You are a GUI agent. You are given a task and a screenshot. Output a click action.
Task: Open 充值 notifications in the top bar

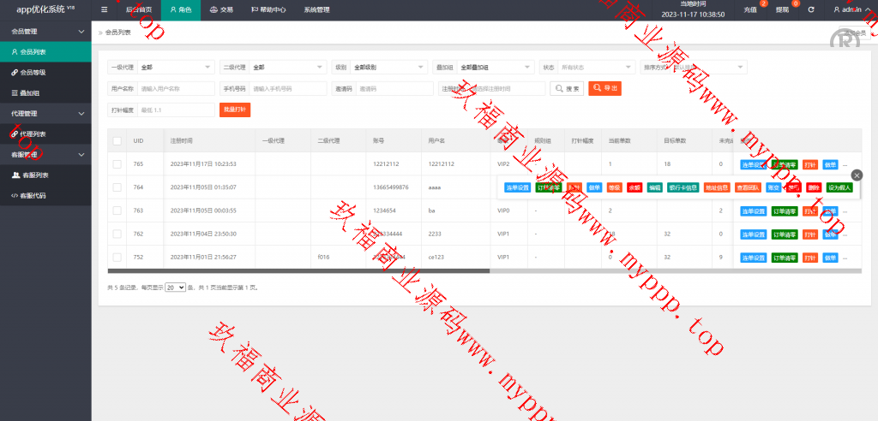751,10
